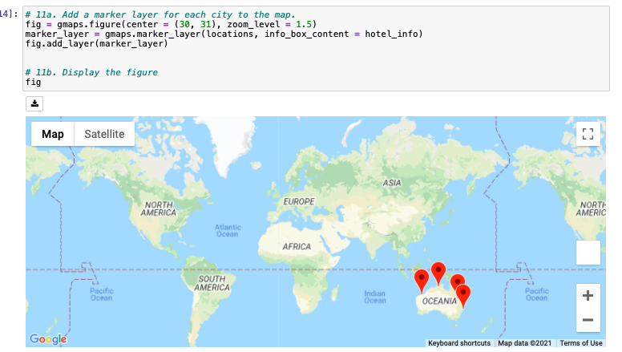The width and height of the screenshot is (622, 352).
Task: Click inside the code cell editor
Action: (316, 48)
